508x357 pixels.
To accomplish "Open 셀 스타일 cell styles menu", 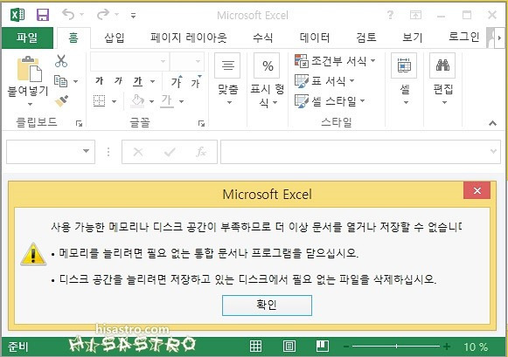I will 330,101.
